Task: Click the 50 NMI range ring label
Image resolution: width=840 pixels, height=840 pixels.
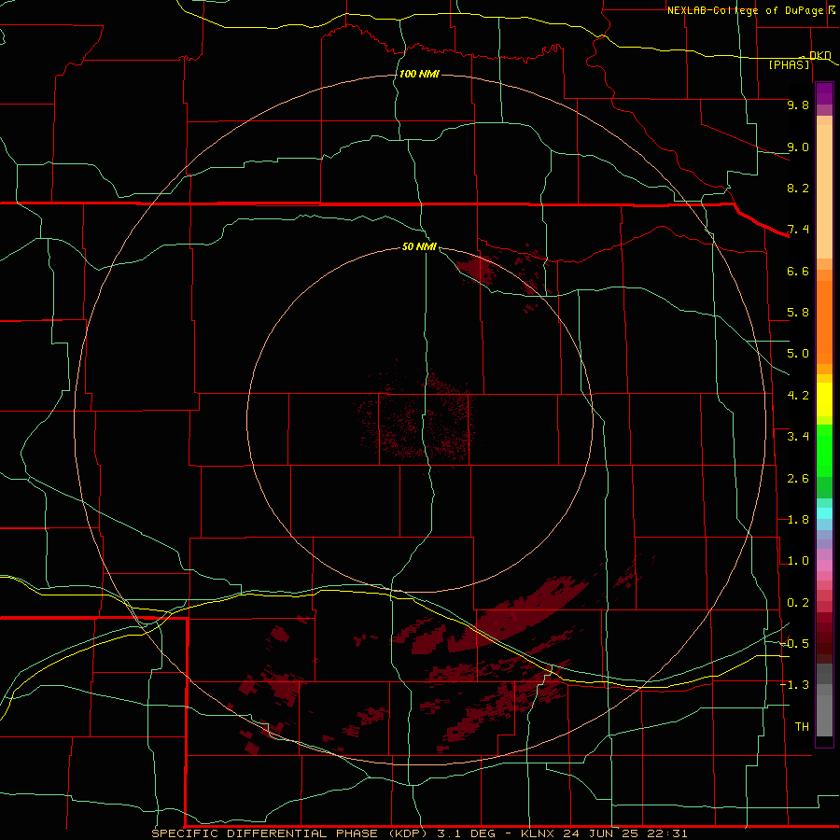Action: coord(419,246)
